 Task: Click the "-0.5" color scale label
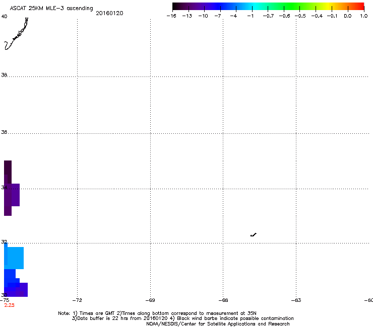(x=300, y=16)
